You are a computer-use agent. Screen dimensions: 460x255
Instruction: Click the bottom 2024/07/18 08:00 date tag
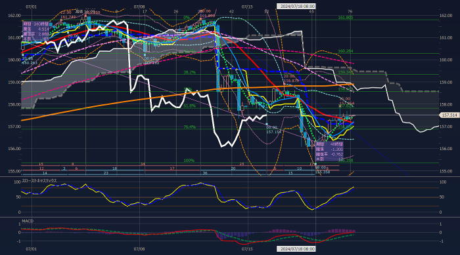[x=296, y=249]
